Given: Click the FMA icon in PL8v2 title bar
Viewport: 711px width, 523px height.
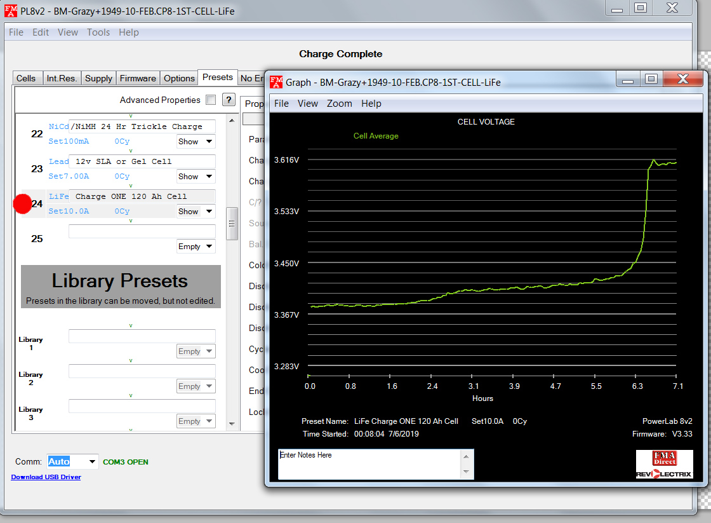Looking at the screenshot, I should coord(11,11).
